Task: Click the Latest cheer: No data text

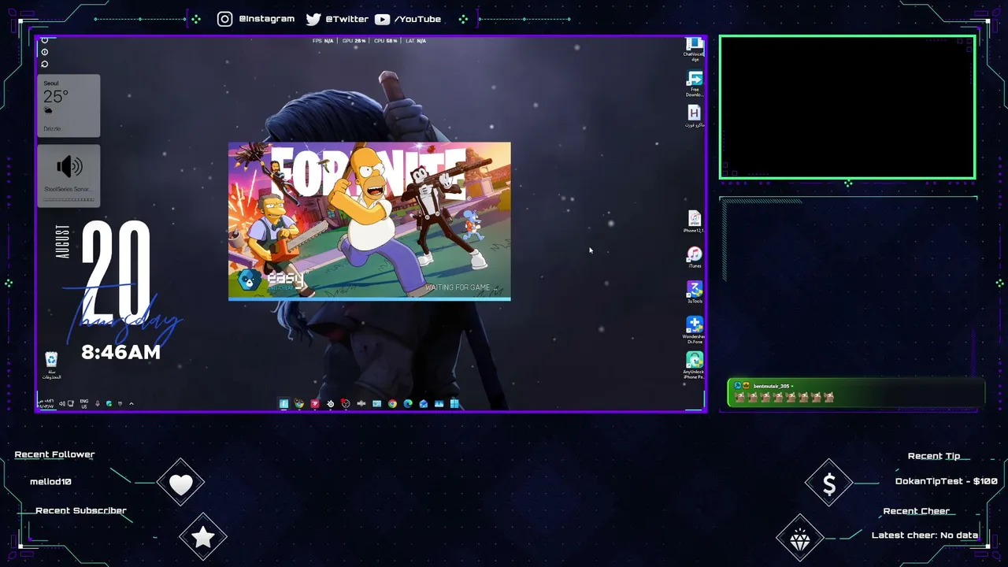Action: coord(925,535)
